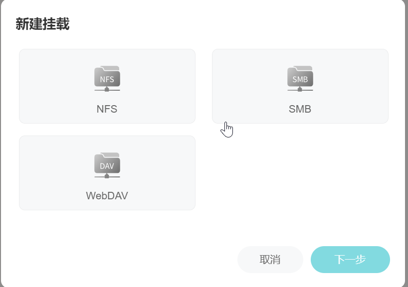Screen dimensions: 408x287
Task: Click the SMB text label
Action: tap(300, 109)
